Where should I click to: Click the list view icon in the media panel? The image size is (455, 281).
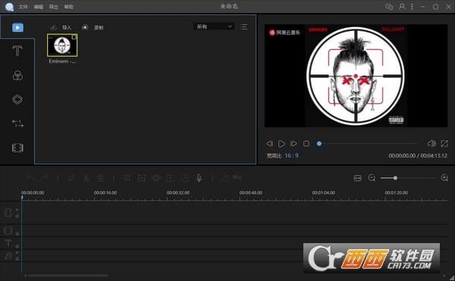[243, 27]
